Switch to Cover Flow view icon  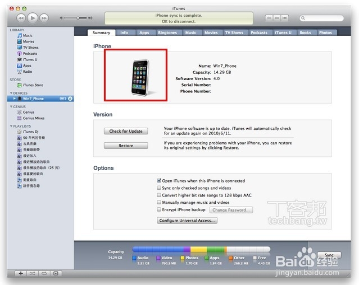point(285,18)
